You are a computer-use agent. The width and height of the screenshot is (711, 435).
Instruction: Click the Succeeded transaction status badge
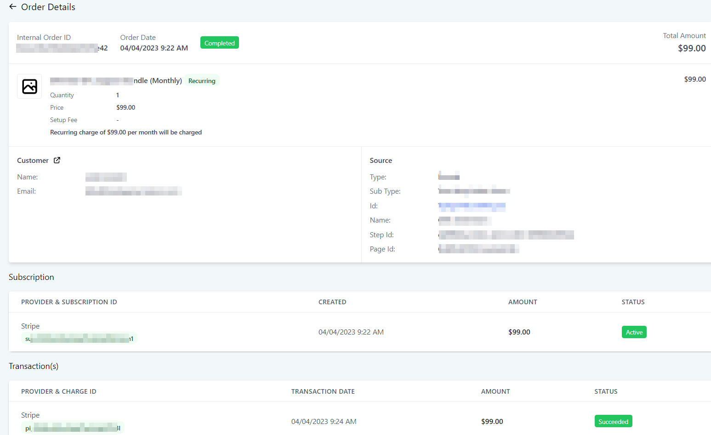pos(613,422)
